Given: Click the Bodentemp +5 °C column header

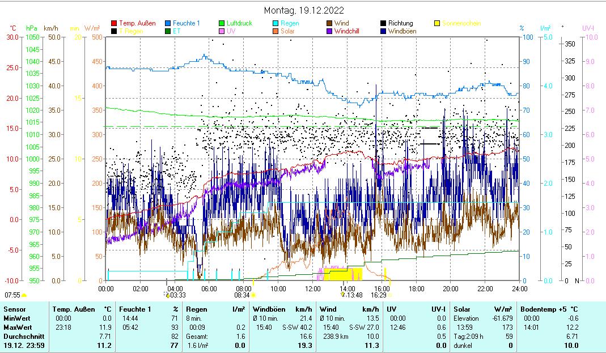Looking at the screenshot, I should 549,309.
